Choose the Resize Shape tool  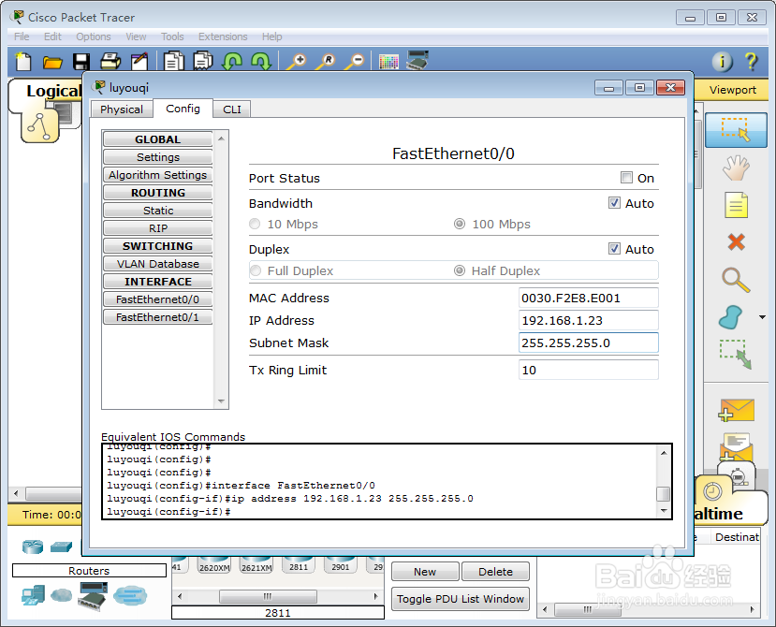click(x=736, y=354)
